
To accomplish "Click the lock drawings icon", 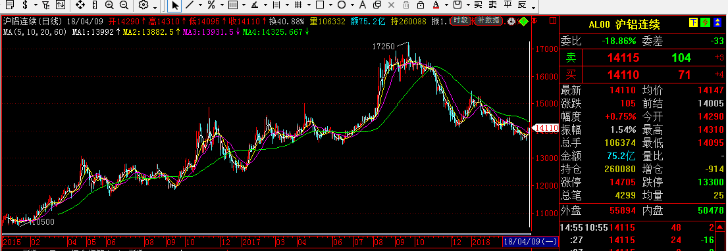I will tap(420, 5).
